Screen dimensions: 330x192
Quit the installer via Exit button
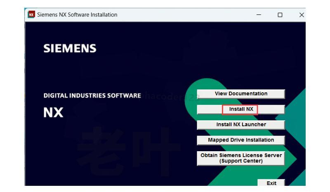(x=271, y=183)
